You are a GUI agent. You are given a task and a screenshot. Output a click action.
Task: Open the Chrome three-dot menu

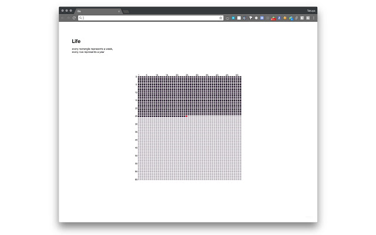pos(314,18)
